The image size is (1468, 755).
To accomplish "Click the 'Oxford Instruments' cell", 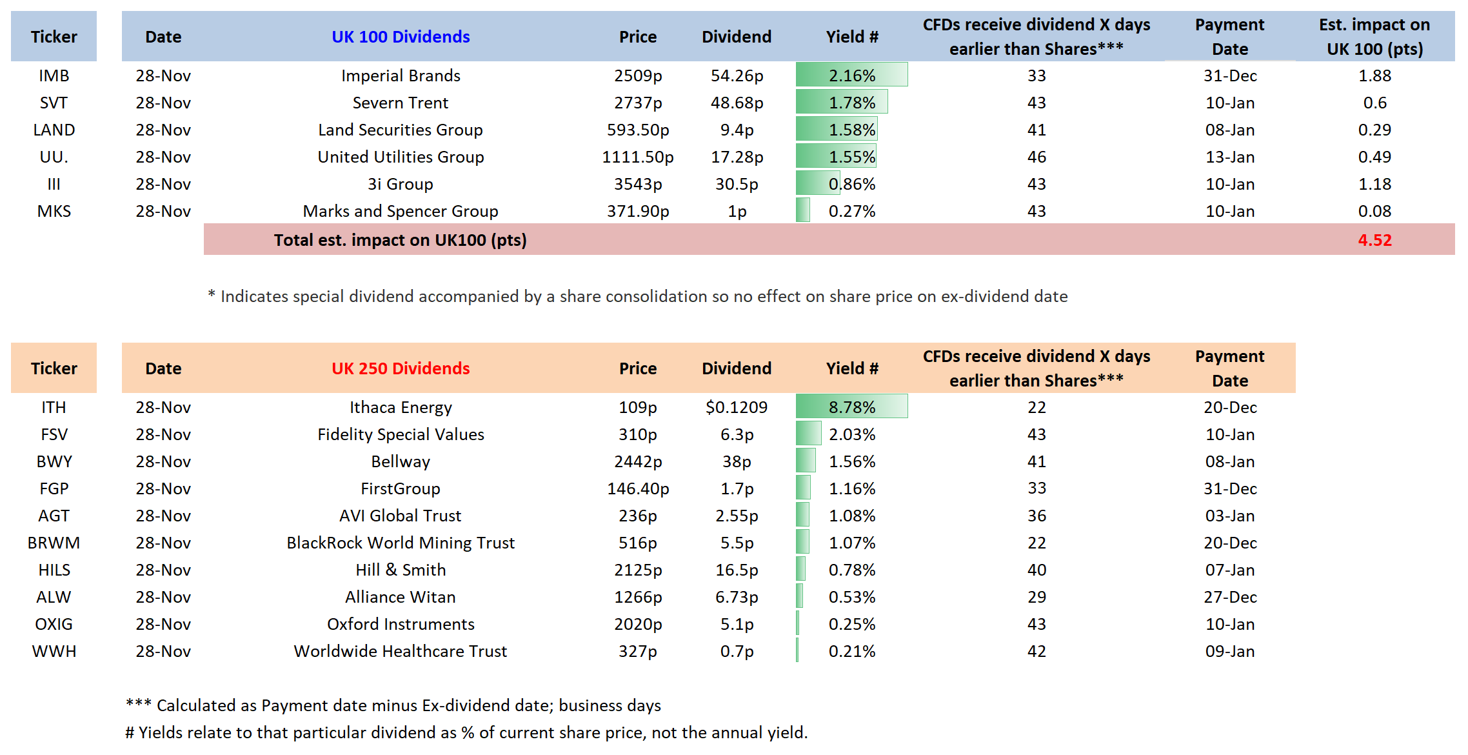I will pos(401,624).
